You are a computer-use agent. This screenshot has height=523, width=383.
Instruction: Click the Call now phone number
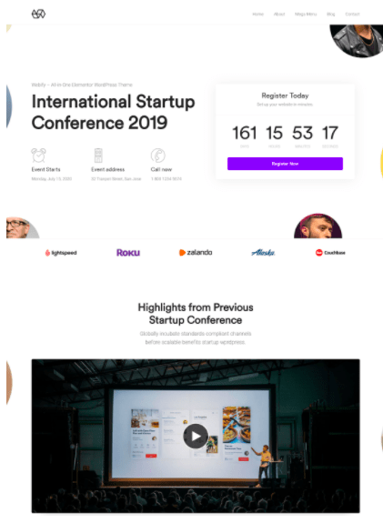tap(166, 179)
